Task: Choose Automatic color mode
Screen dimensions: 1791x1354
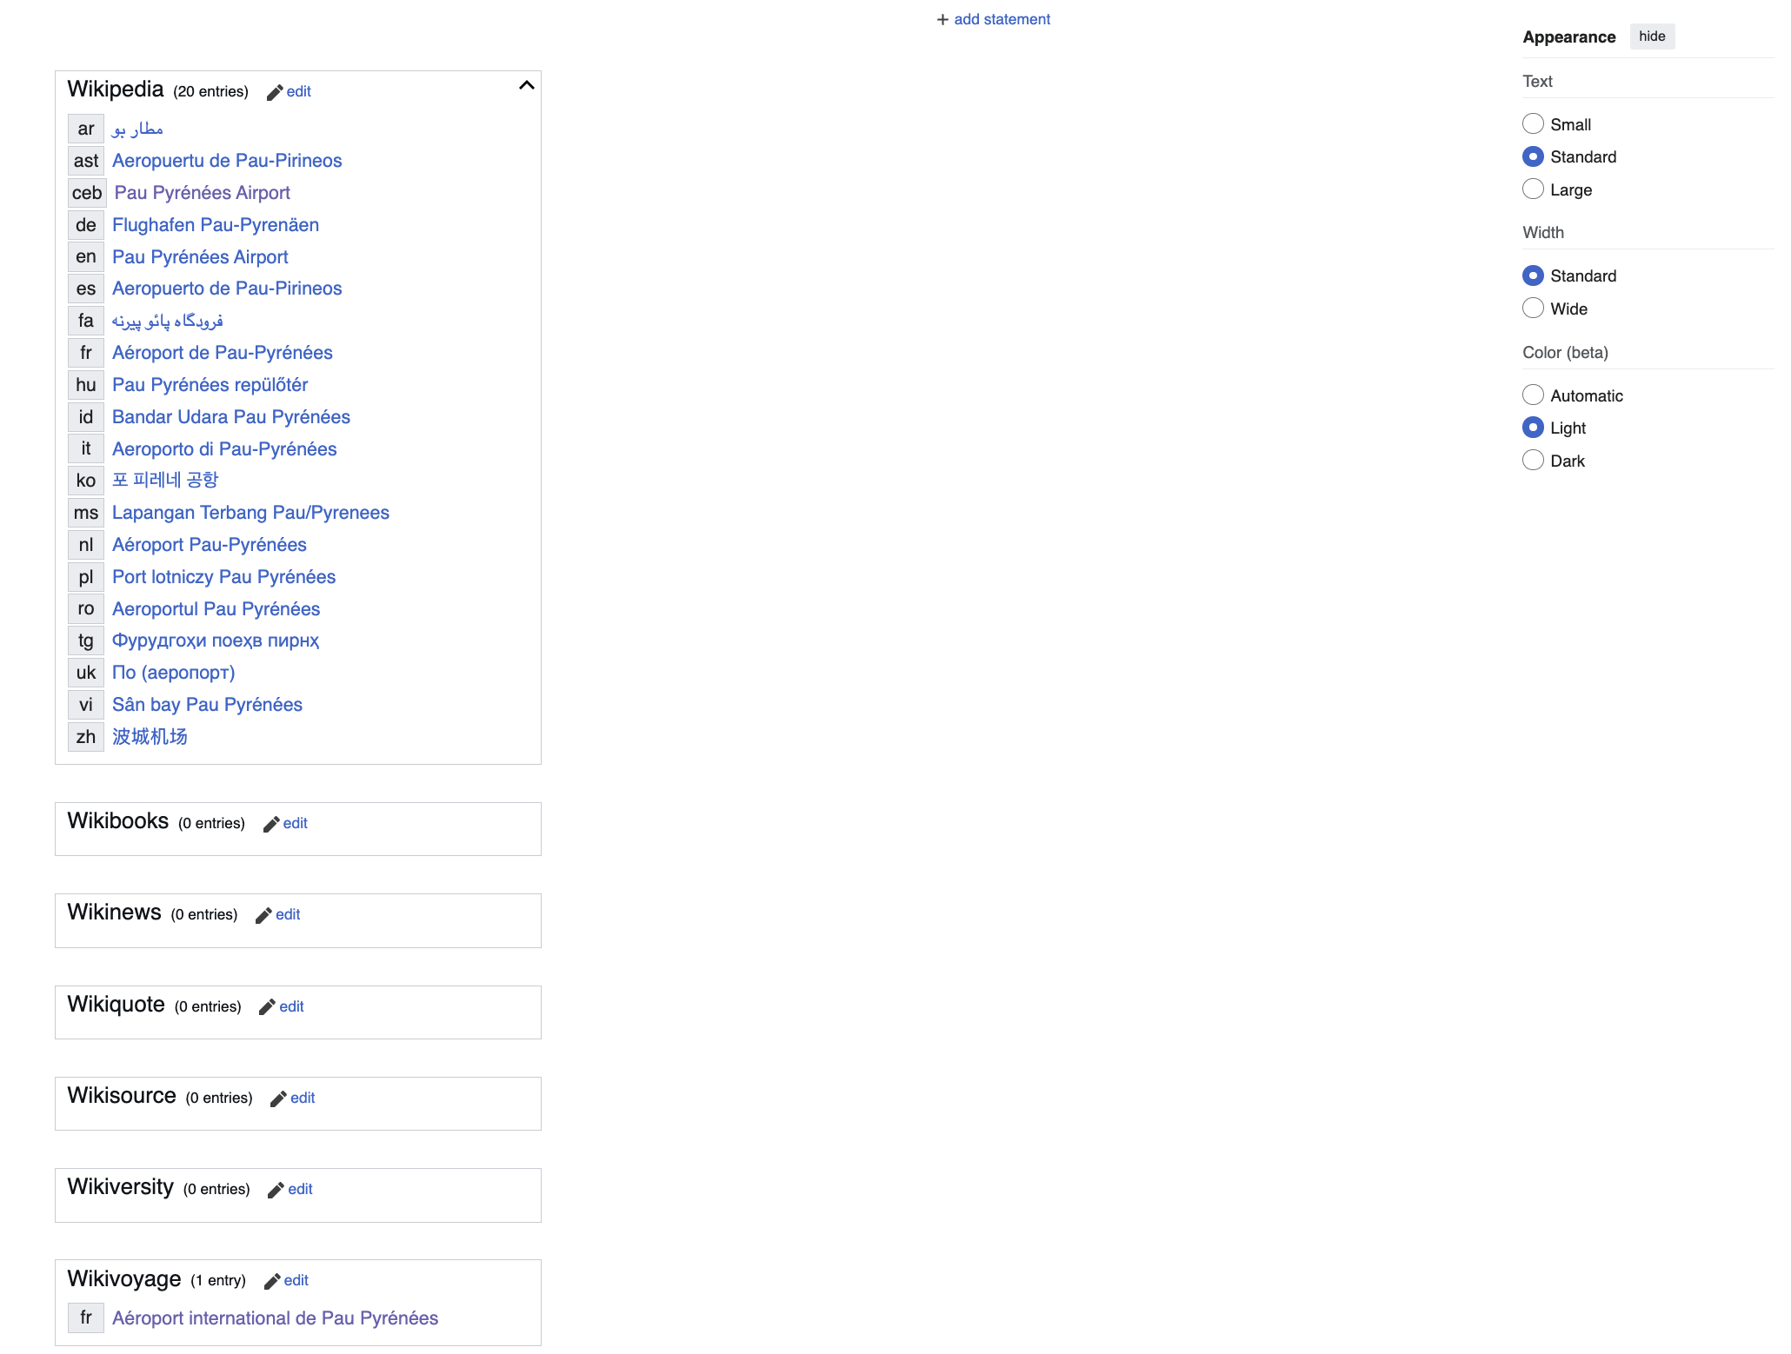Action: point(1534,395)
